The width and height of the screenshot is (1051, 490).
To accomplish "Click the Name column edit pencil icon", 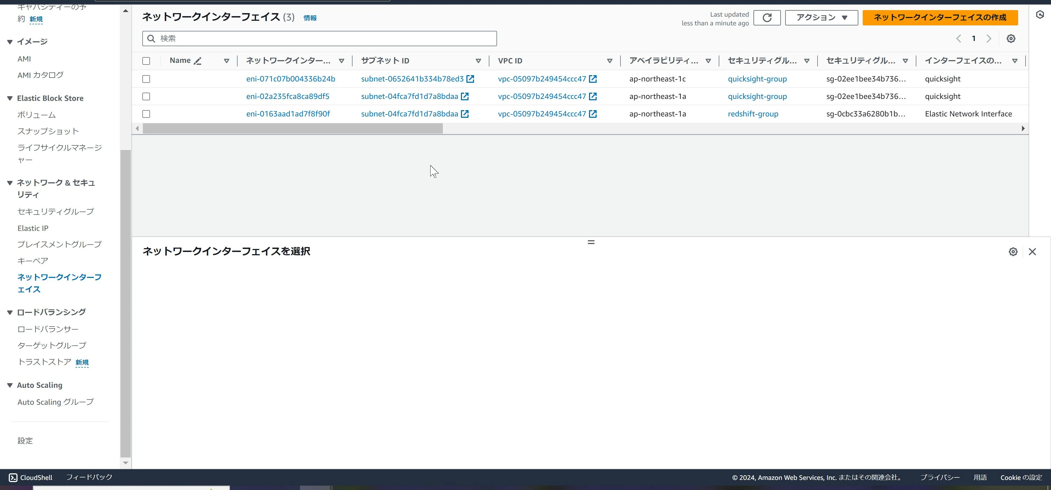I will [198, 61].
